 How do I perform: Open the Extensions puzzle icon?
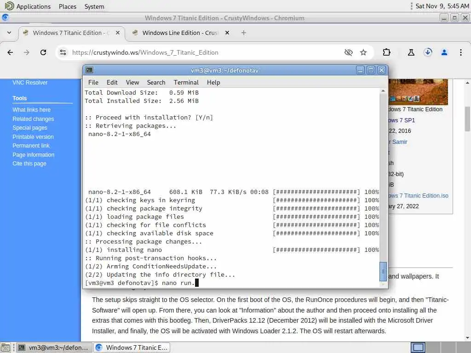386,52
